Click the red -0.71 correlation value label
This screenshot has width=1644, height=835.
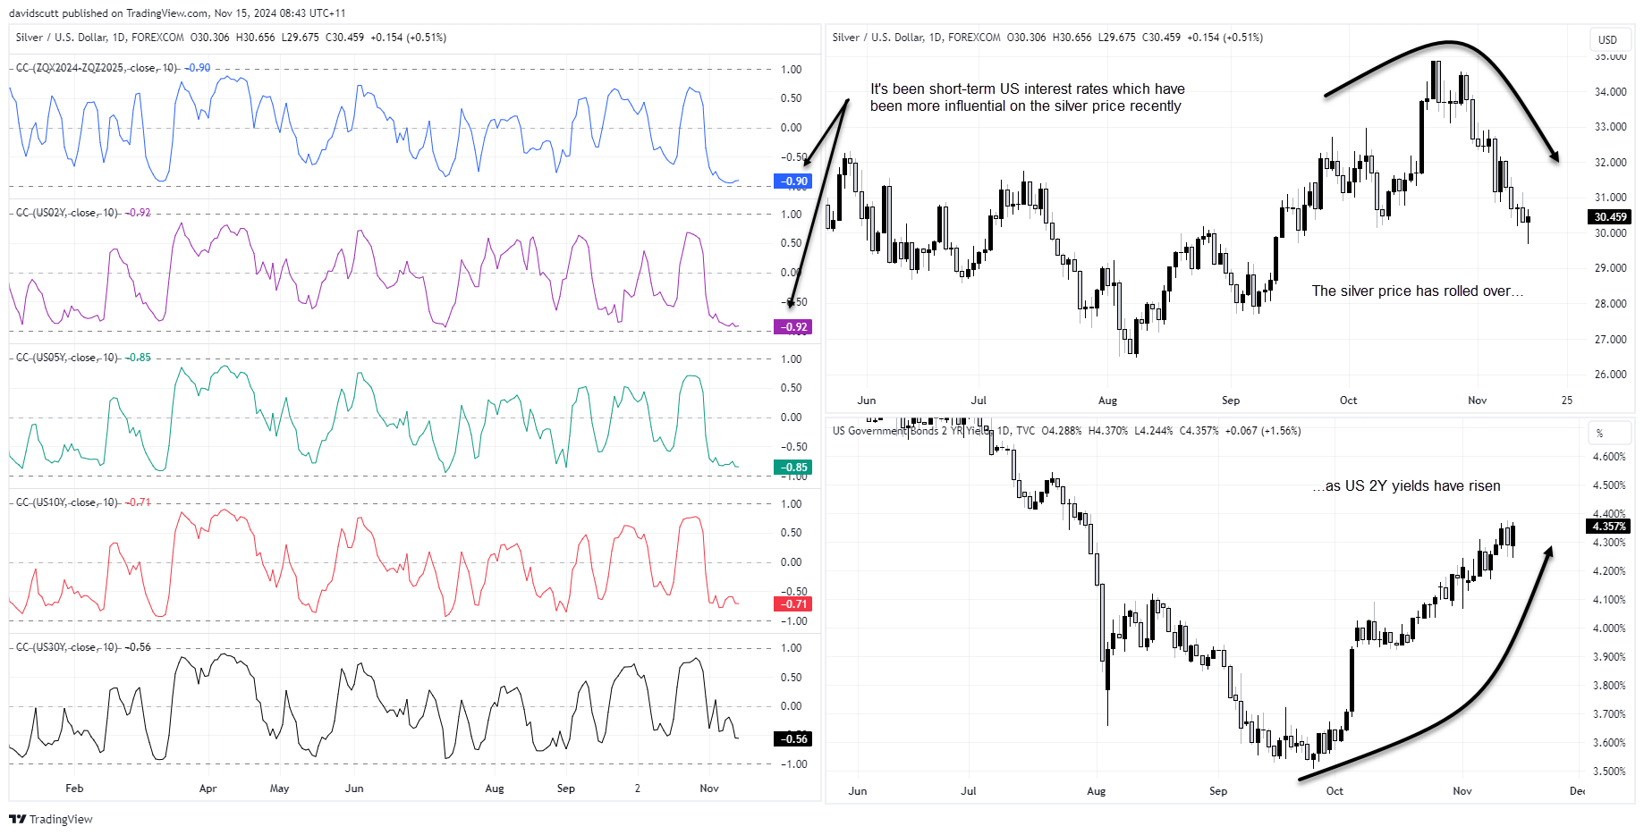coord(793,604)
